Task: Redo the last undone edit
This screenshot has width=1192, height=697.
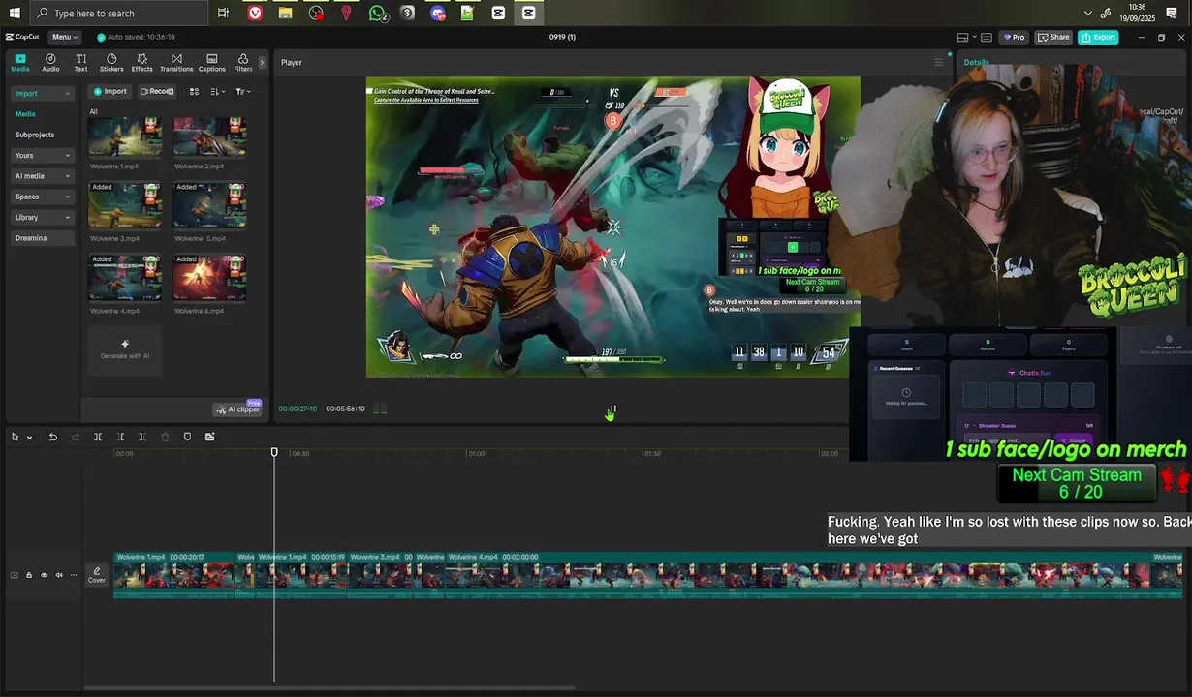Action: (76, 438)
